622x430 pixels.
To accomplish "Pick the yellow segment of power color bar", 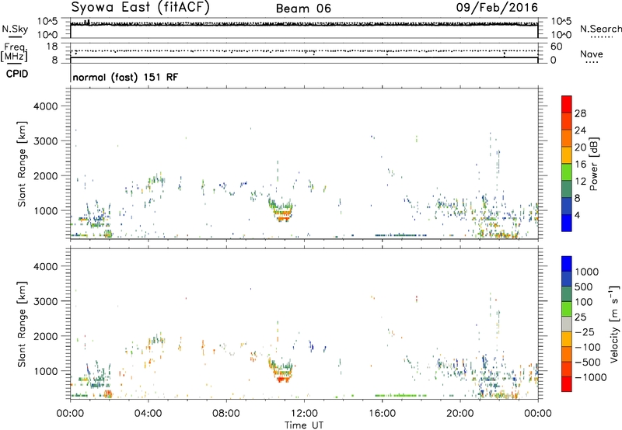I will pos(567,154).
